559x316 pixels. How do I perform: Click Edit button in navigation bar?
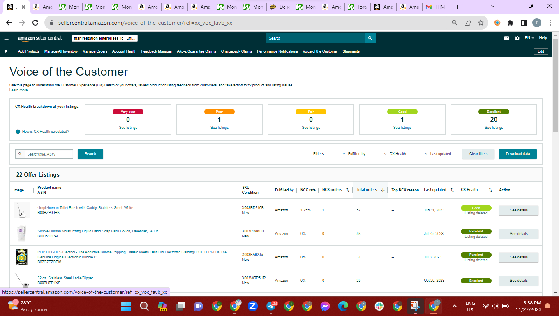(541, 51)
